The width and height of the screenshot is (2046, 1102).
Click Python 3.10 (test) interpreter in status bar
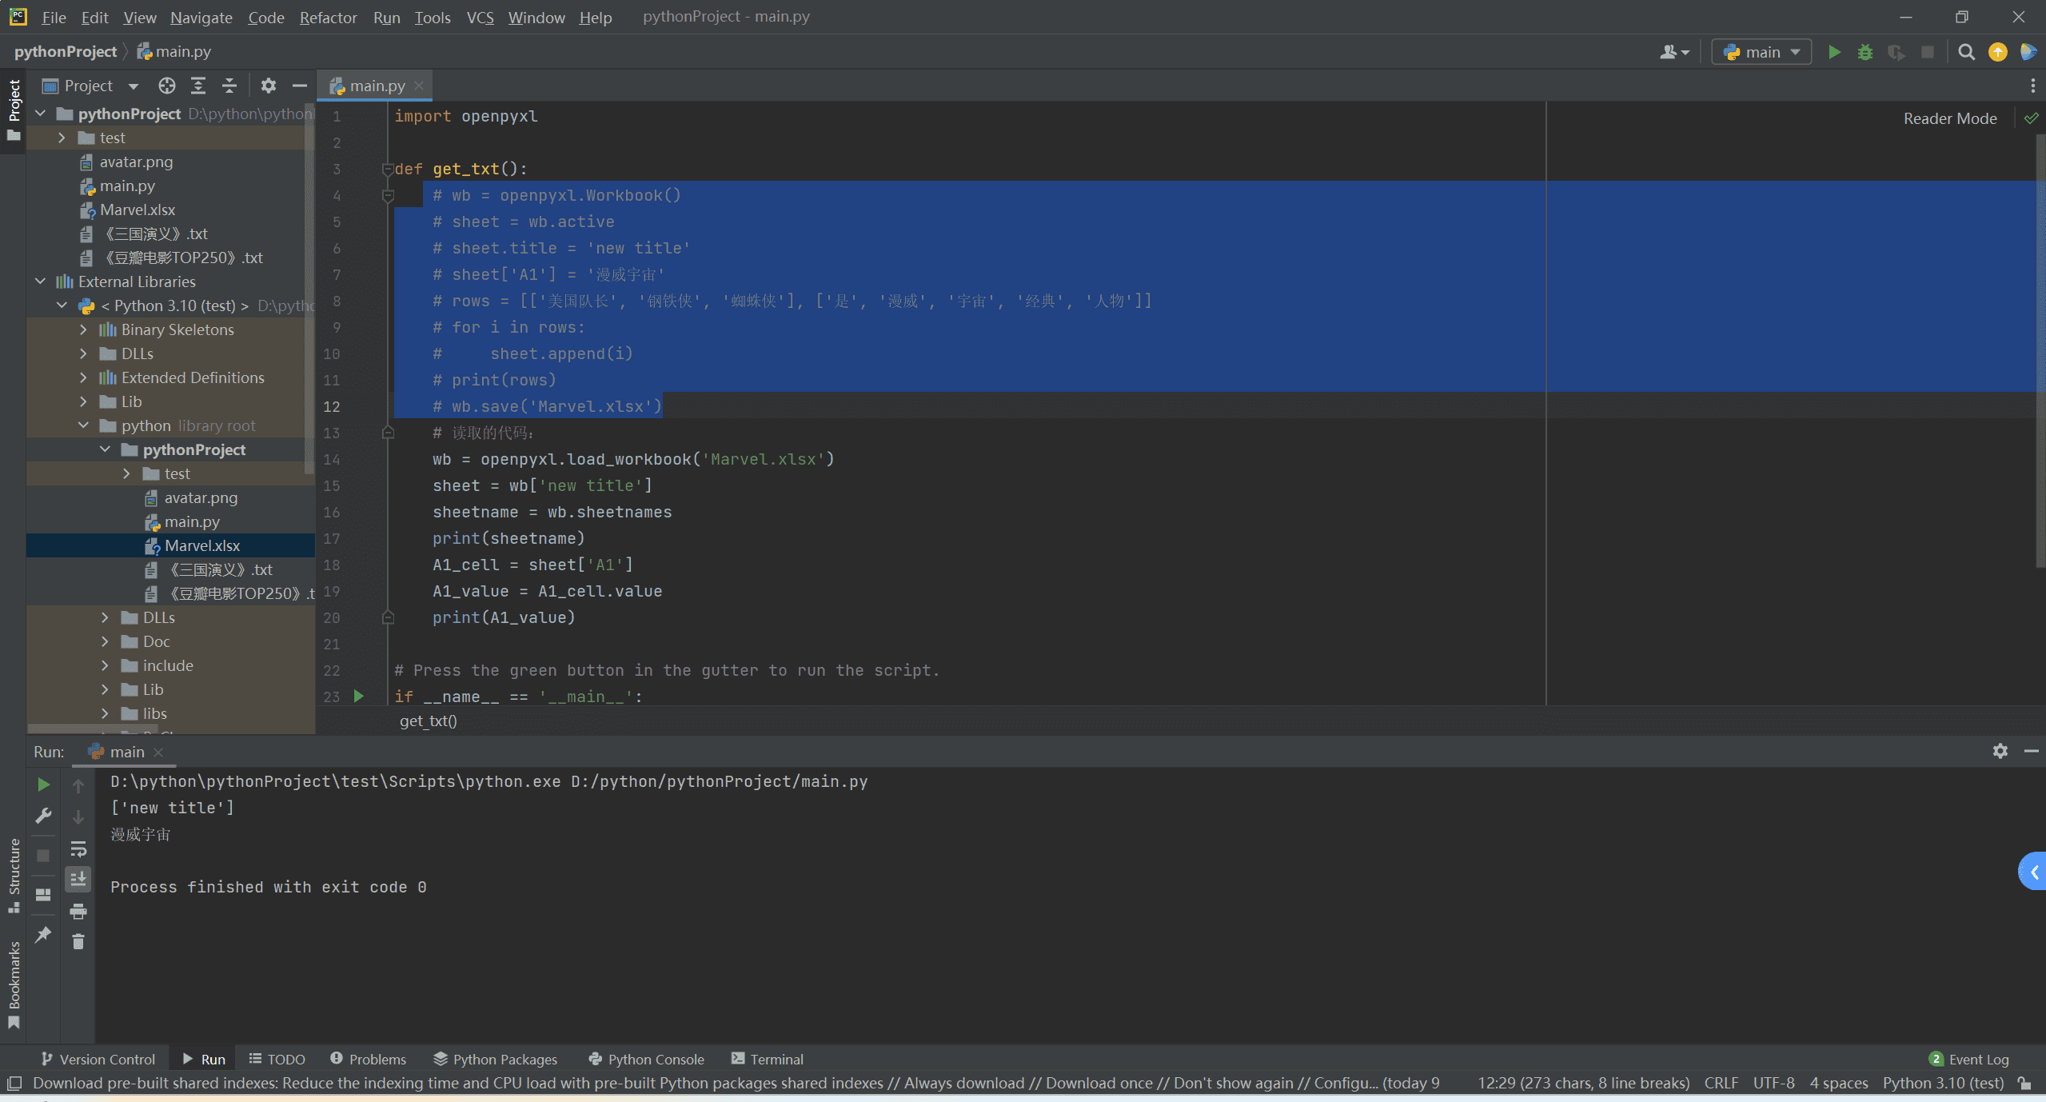click(x=1943, y=1083)
